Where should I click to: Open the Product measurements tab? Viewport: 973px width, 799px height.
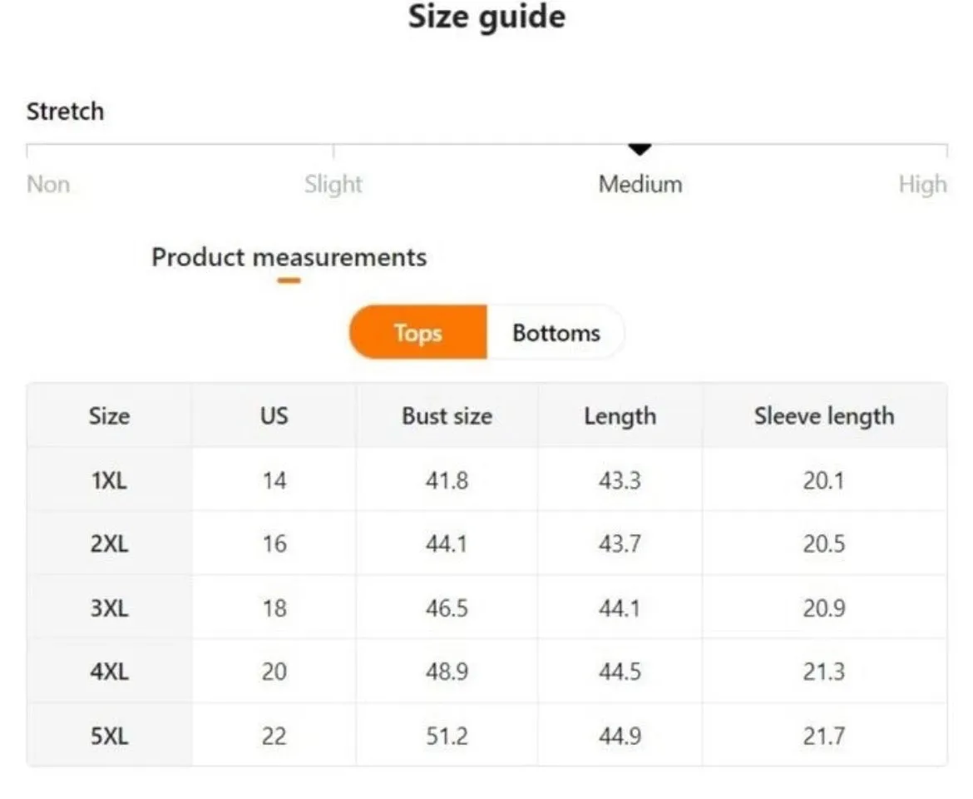click(x=289, y=257)
